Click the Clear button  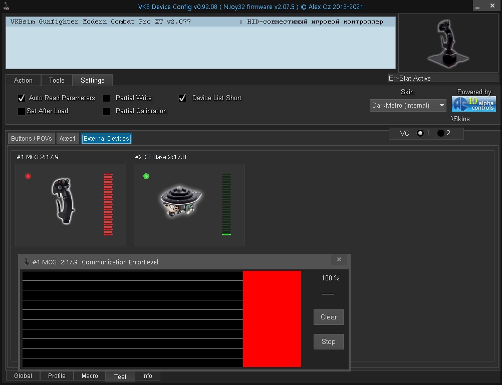point(329,317)
